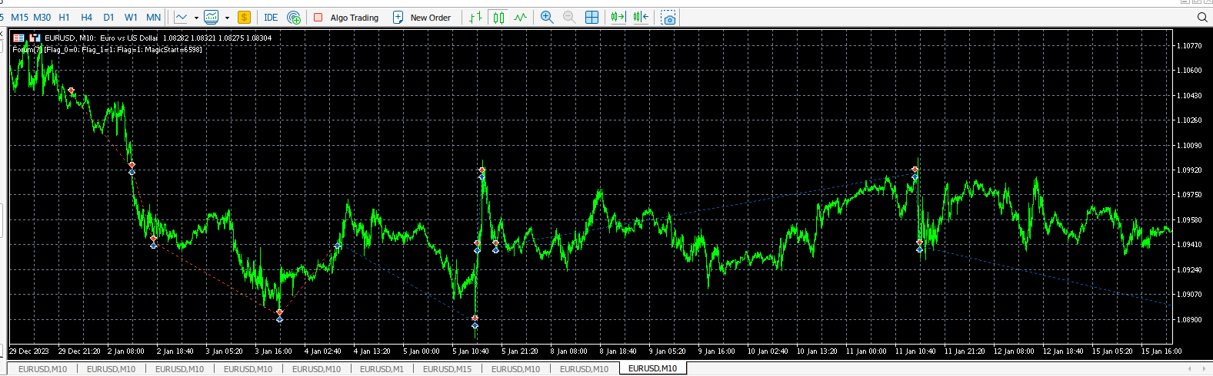Open search with the magnifier icon
The image size is (1213, 376).
pos(1202,17)
